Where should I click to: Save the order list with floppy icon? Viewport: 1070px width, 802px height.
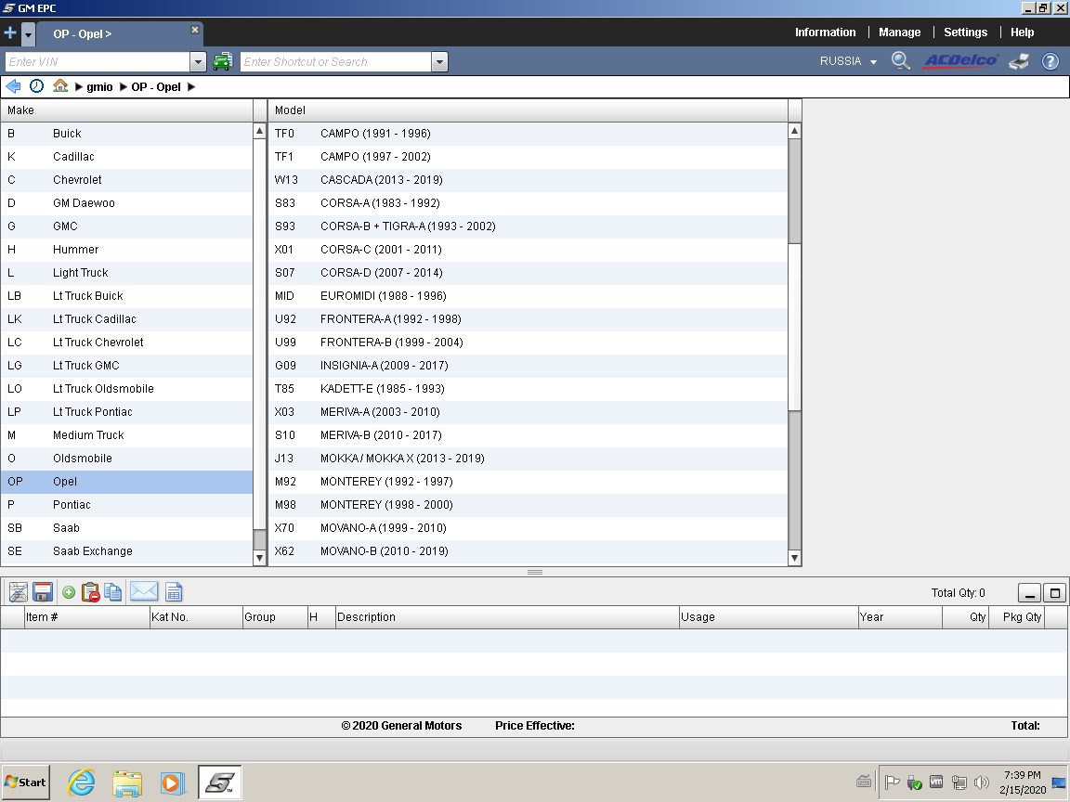pos(43,592)
